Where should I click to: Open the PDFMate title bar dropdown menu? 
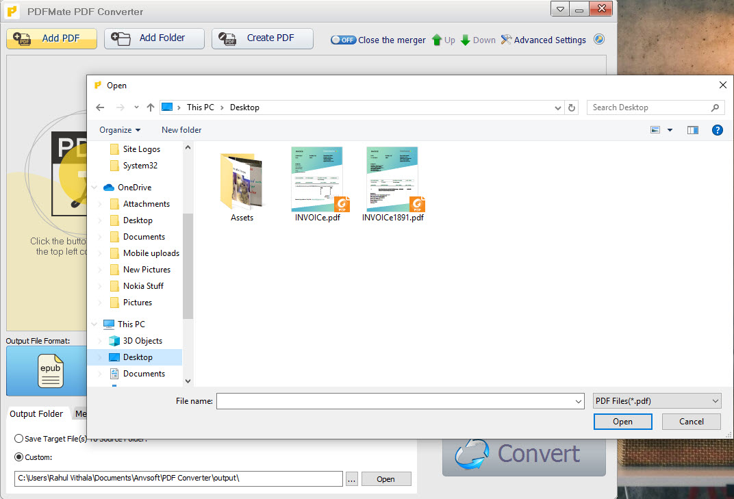(560, 9)
